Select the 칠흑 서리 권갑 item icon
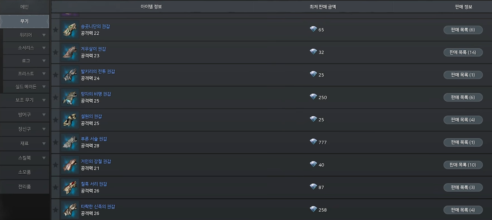 pyautogui.click(x=70, y=187)
